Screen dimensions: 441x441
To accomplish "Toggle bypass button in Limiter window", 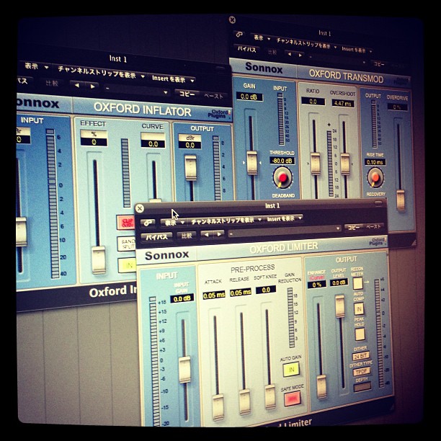I will [x=156, y=237].
